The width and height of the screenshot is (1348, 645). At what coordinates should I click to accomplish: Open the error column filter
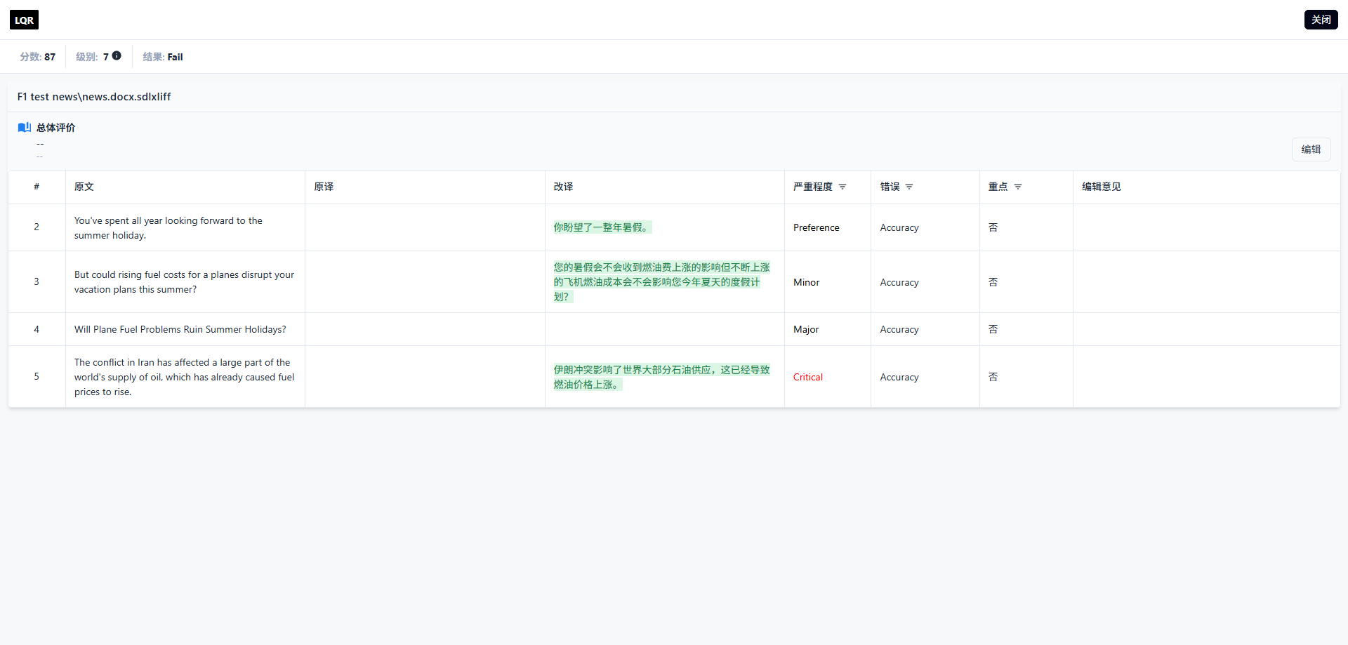(x=909, y=187)
